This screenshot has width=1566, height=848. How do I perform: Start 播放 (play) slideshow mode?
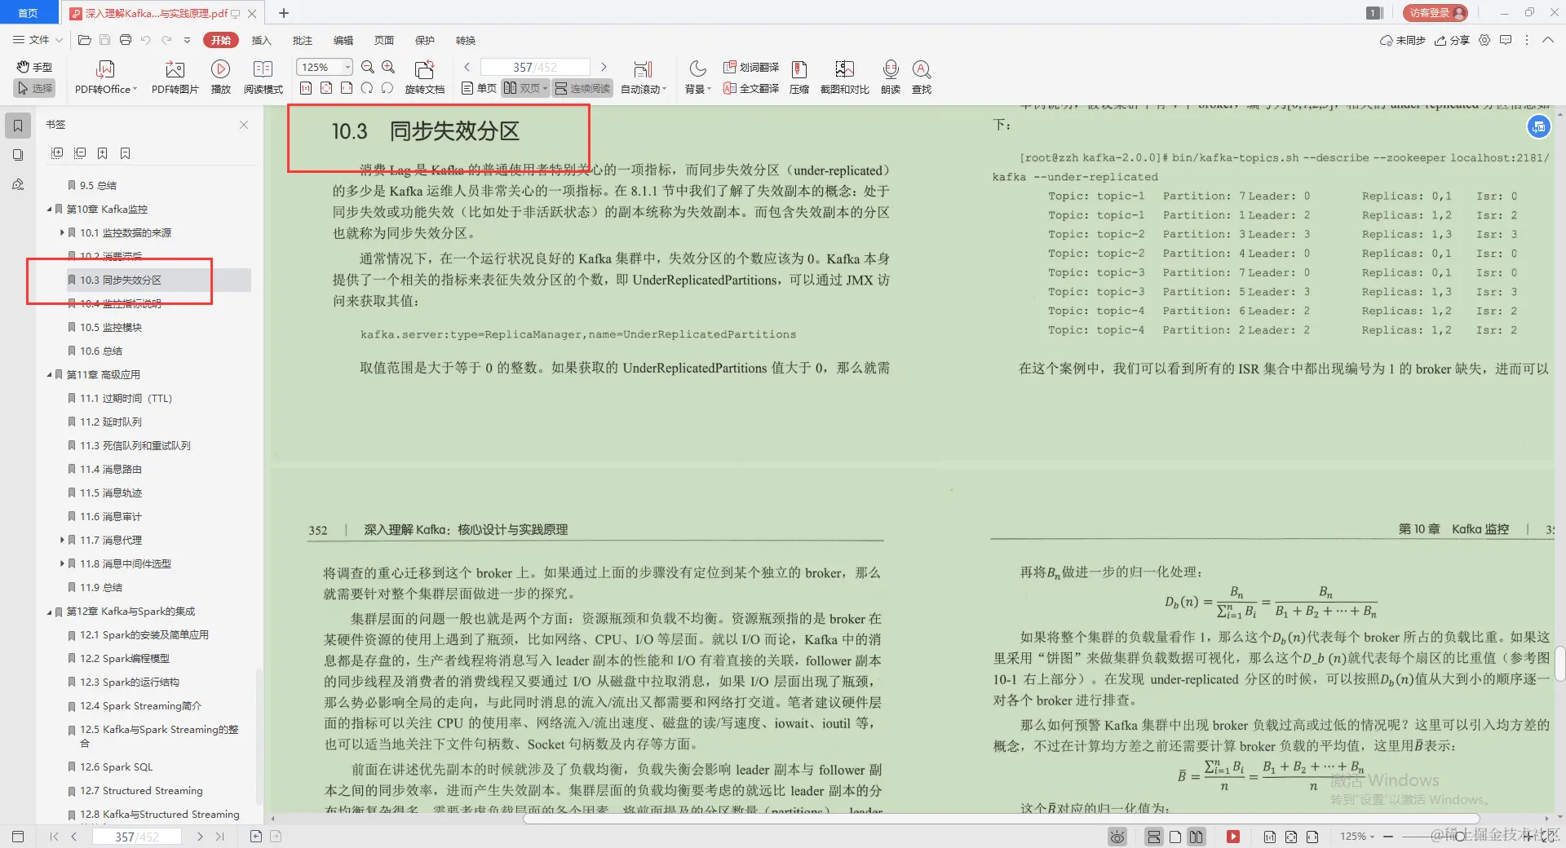[x=221, y=77]
